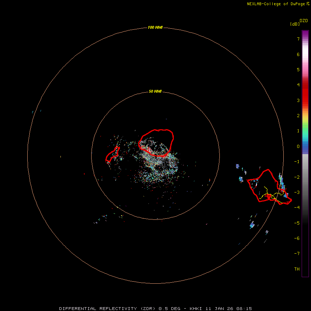This screenshot has height=311, width=311.
Task: Click the -1 value on the color scale
Action: pos(297,162)
